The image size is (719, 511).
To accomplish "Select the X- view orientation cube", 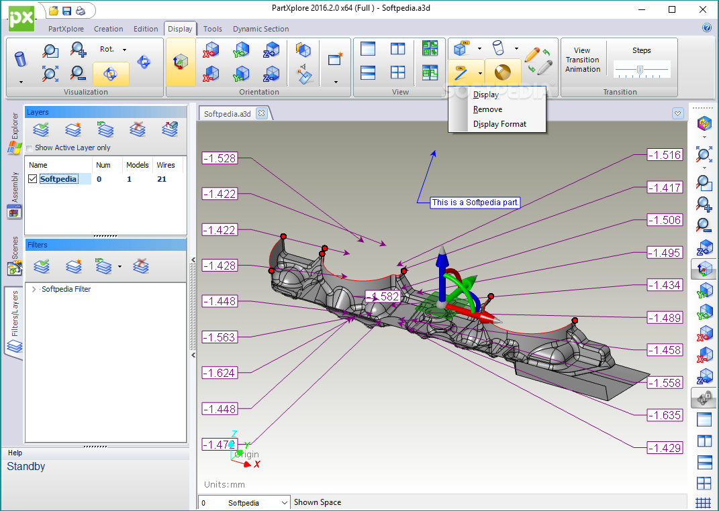I will [211, 74].
